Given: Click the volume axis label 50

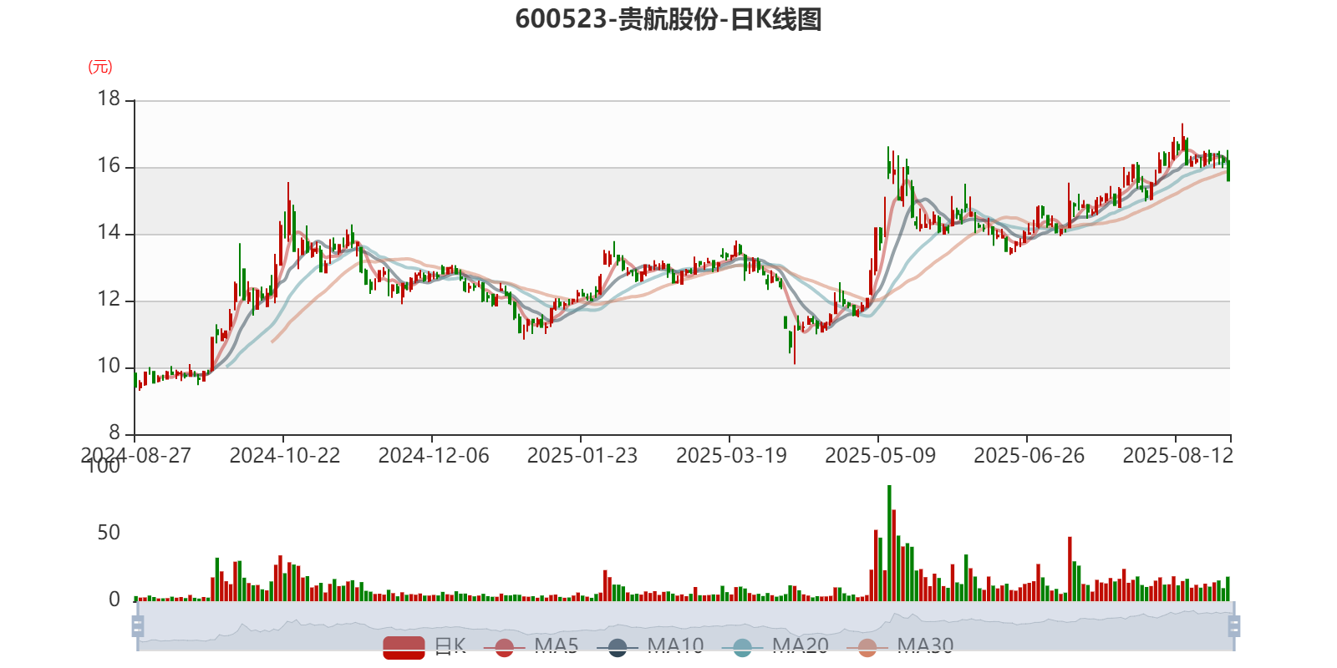Looking at the screenshot, I should [109, 533].
